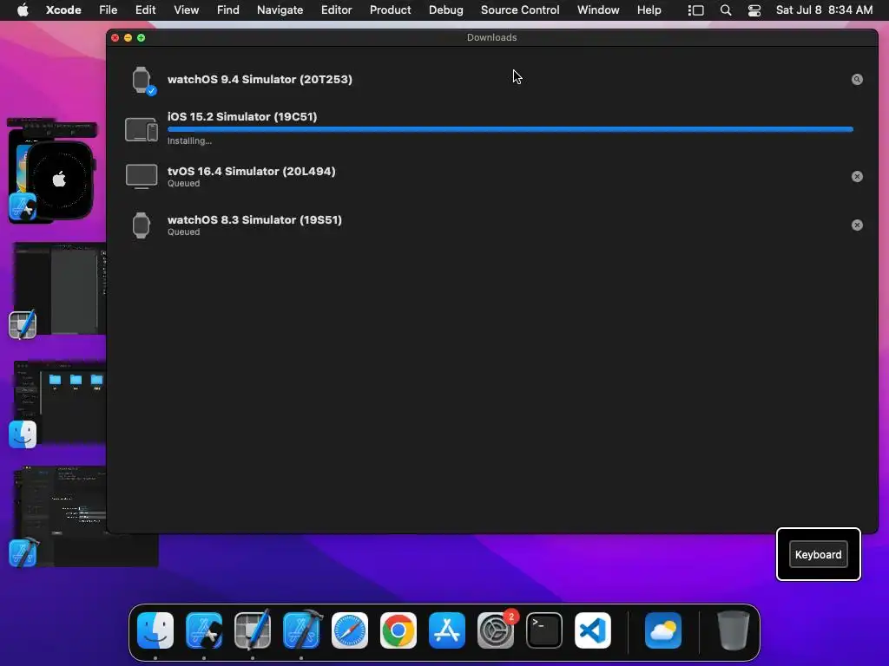
Task: Select the tvOS 16.4 Simulator TV icon
Action: [142, 177]
